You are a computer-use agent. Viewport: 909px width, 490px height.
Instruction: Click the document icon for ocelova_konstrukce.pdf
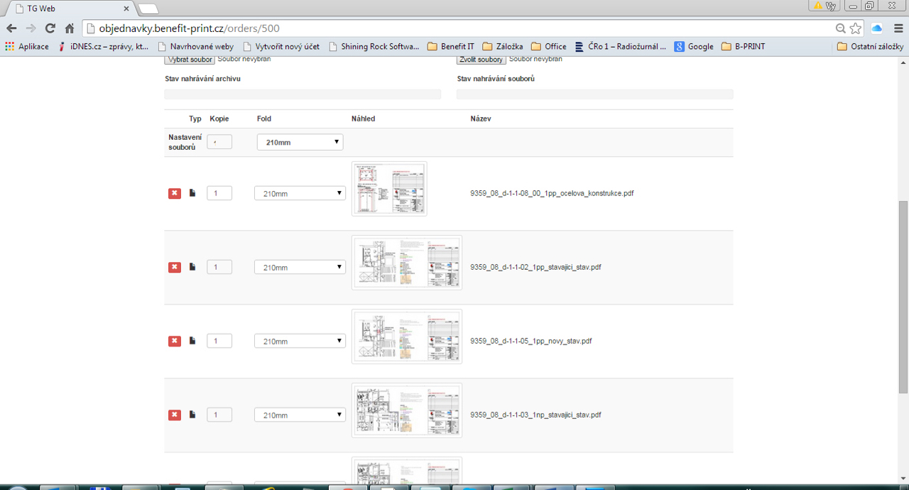click(192, 193)
